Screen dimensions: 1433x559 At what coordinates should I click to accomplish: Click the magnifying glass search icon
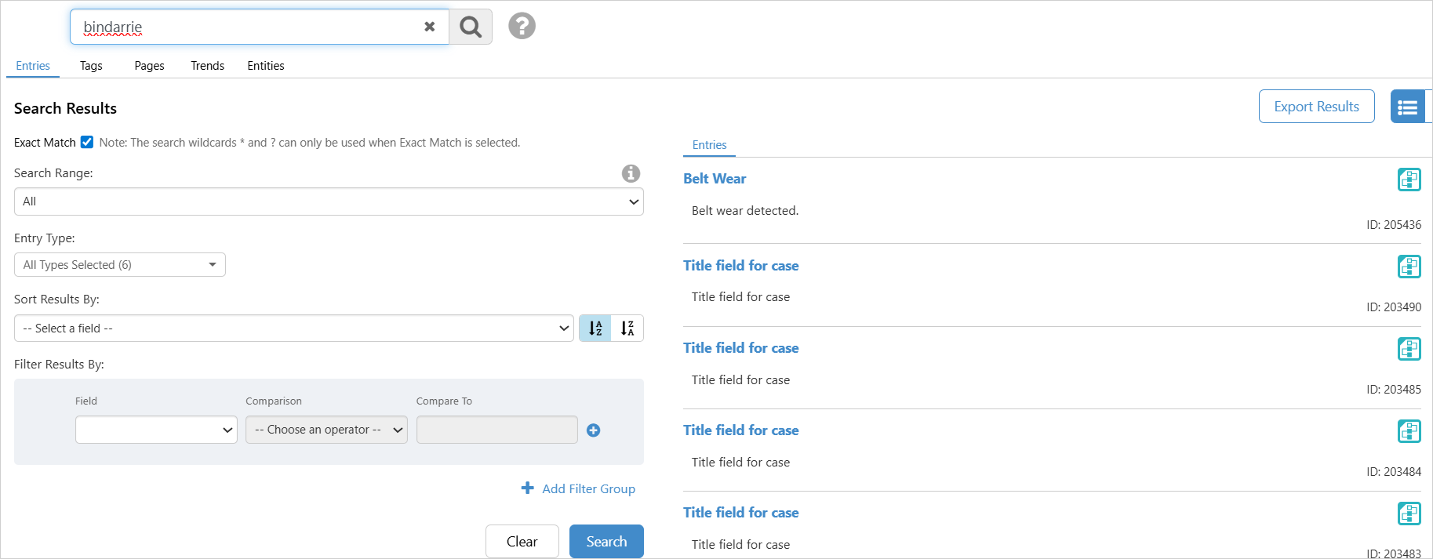pos(471,27)
